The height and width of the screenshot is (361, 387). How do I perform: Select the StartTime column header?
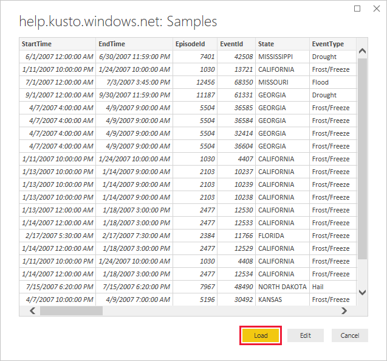[57, 44]
